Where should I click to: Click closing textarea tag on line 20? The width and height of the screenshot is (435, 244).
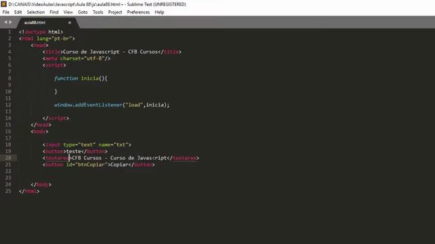point(183,158)
